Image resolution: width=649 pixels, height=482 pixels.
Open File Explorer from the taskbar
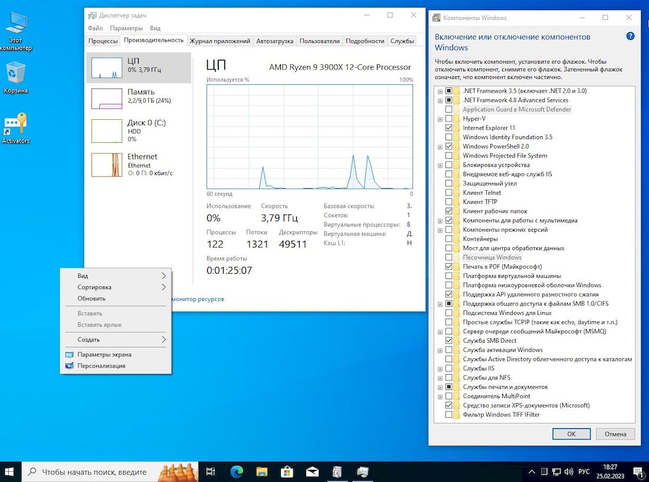click(261, 471)
